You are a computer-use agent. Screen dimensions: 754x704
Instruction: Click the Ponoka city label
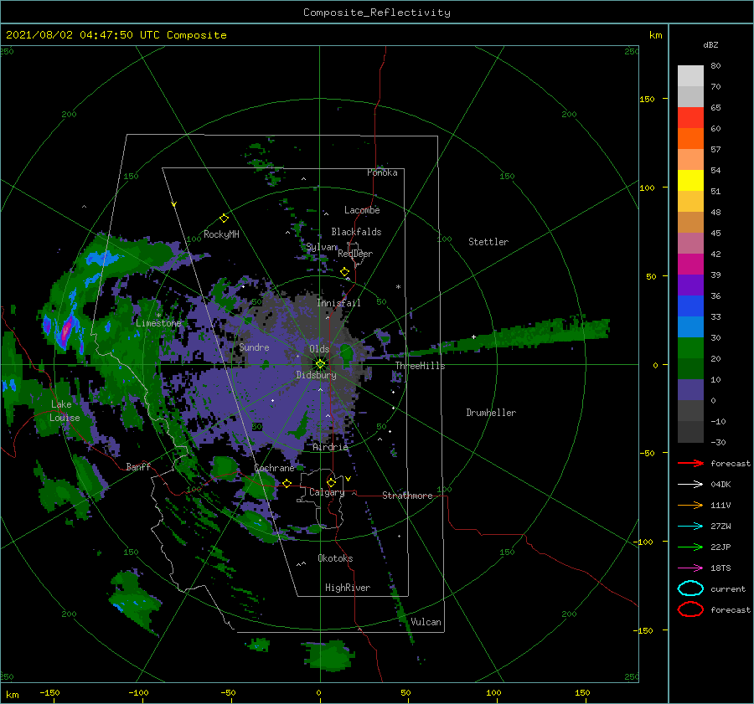[382, 172]
